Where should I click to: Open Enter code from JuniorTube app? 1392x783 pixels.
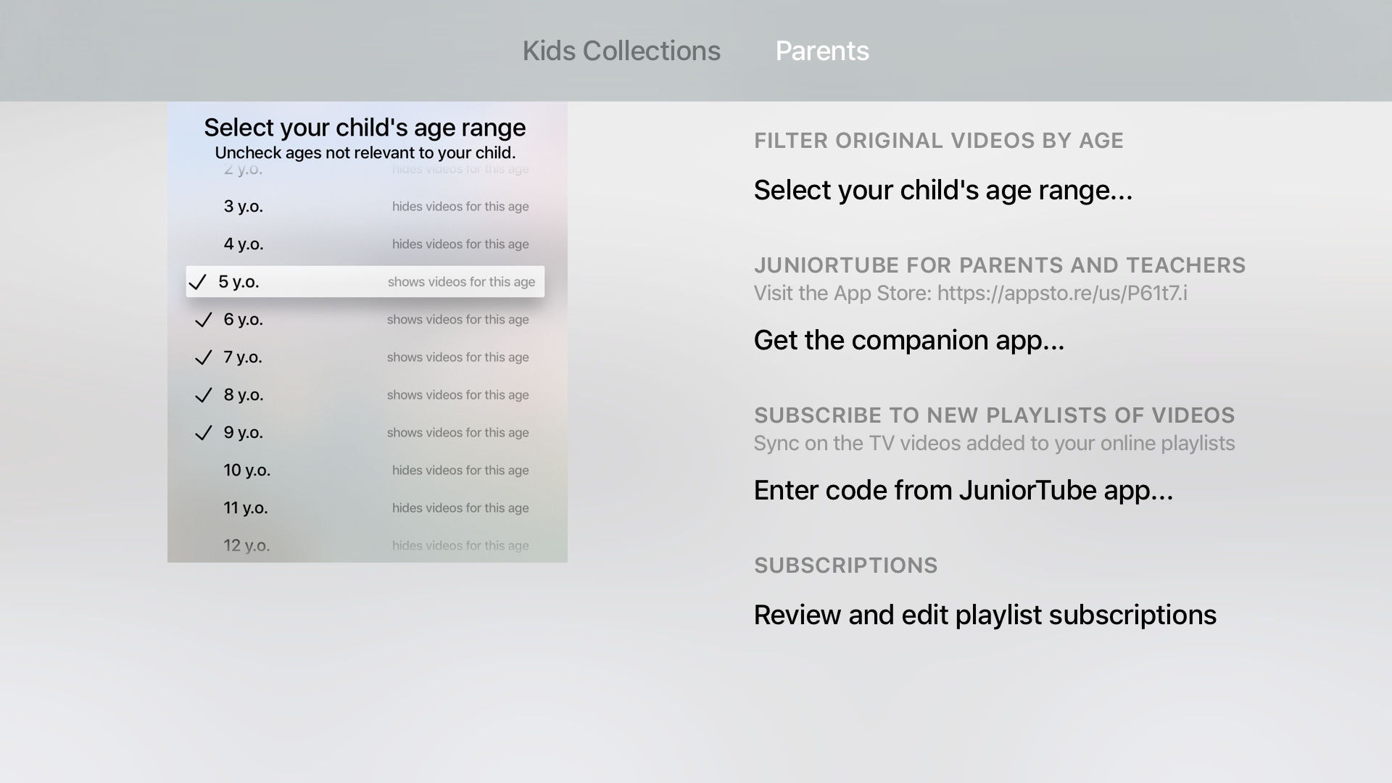click(x=963, y=490)
